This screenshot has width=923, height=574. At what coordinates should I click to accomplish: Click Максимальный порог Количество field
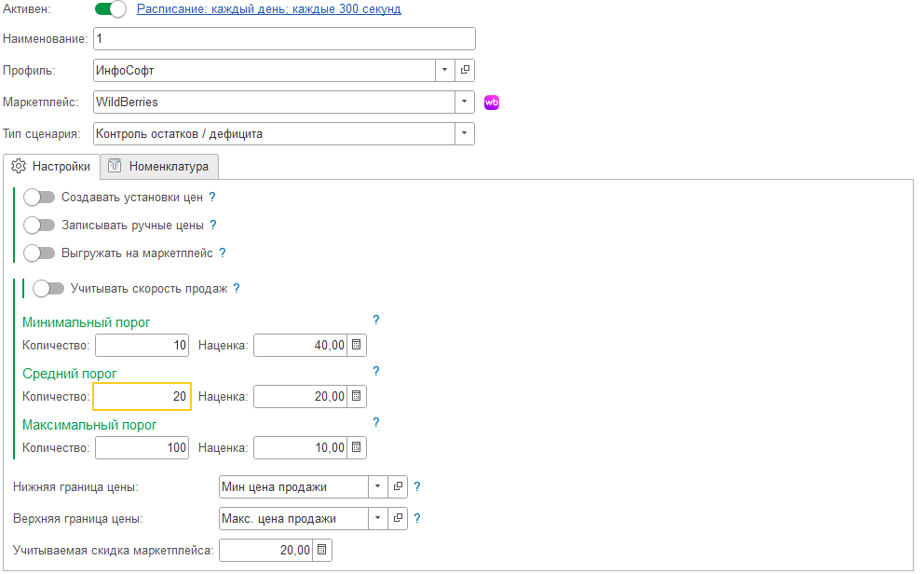click(142, 447)
